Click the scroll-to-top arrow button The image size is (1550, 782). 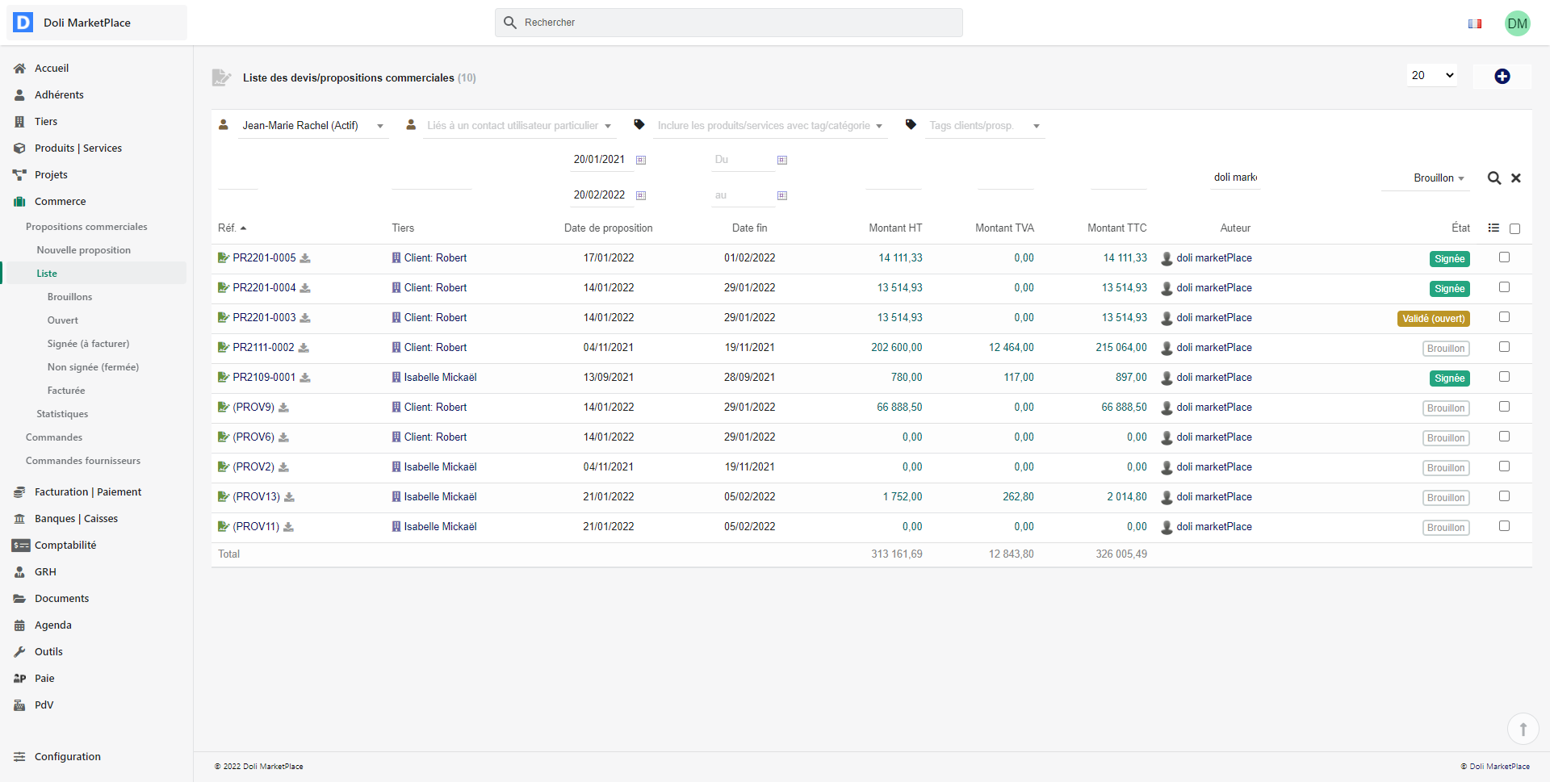1523,729
